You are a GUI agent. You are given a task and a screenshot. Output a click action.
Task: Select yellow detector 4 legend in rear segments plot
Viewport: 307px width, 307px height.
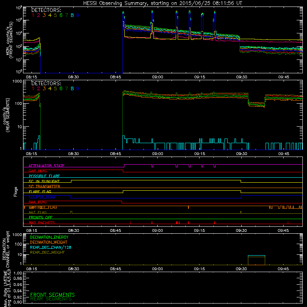(x=50, y=89)
